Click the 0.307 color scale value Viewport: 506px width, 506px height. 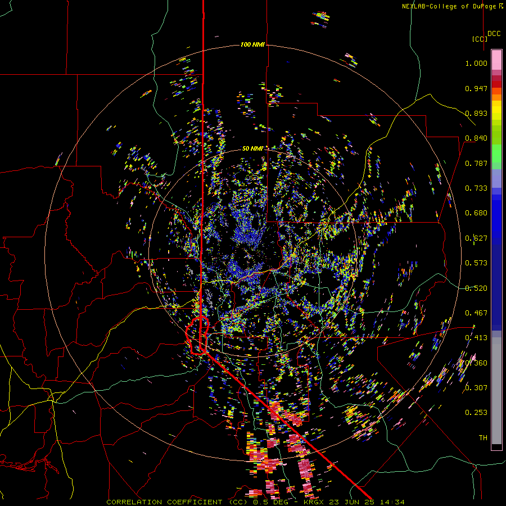pyautogui.click(x=476, y=388)
